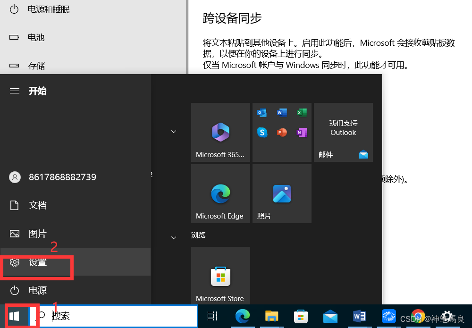
Task: Launch Skype from the Office tile group
Action: [x=262, y=133]
